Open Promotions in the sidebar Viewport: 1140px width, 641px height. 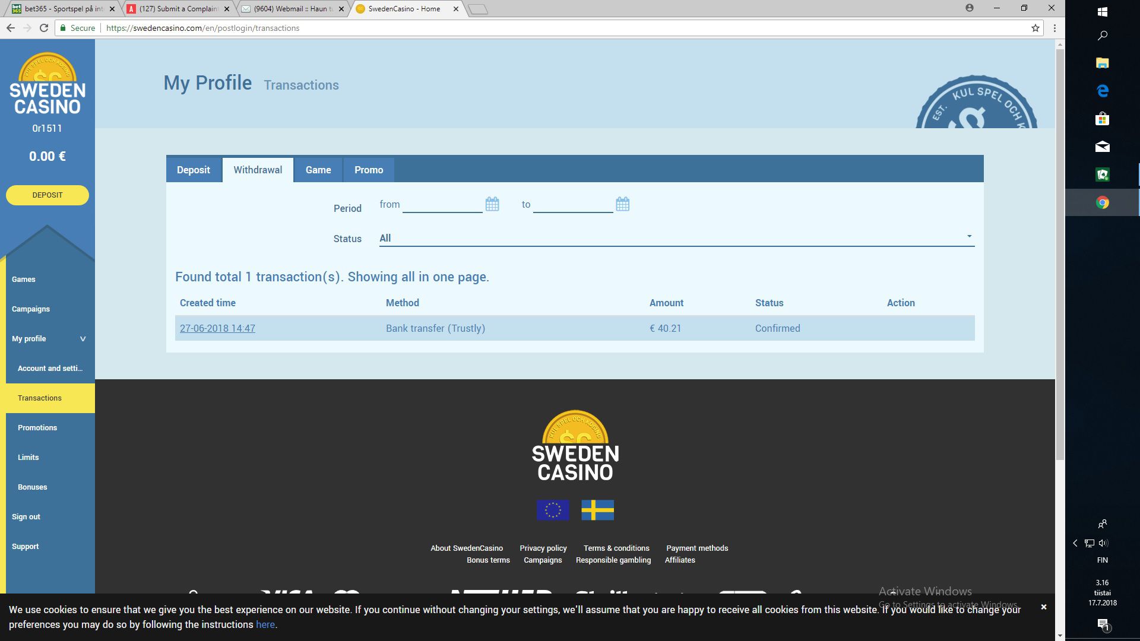[x=37, y=428]
